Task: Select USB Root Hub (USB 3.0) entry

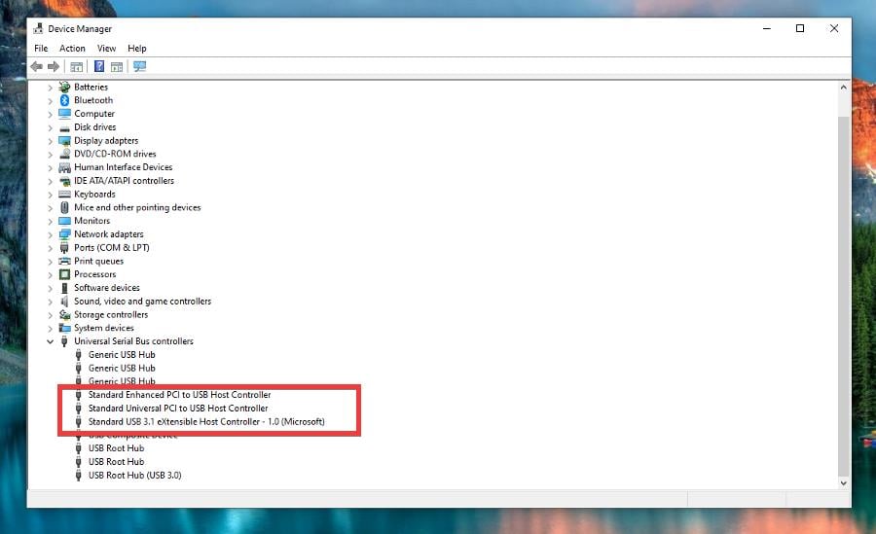Action: pos(134,476)
